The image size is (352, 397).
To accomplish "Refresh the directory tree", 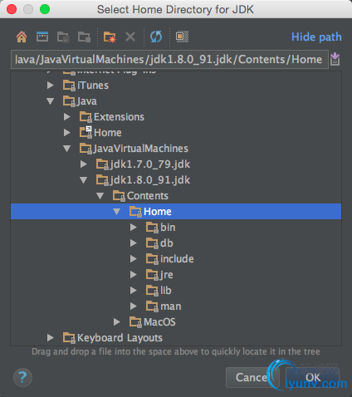I will pos(156,37).
